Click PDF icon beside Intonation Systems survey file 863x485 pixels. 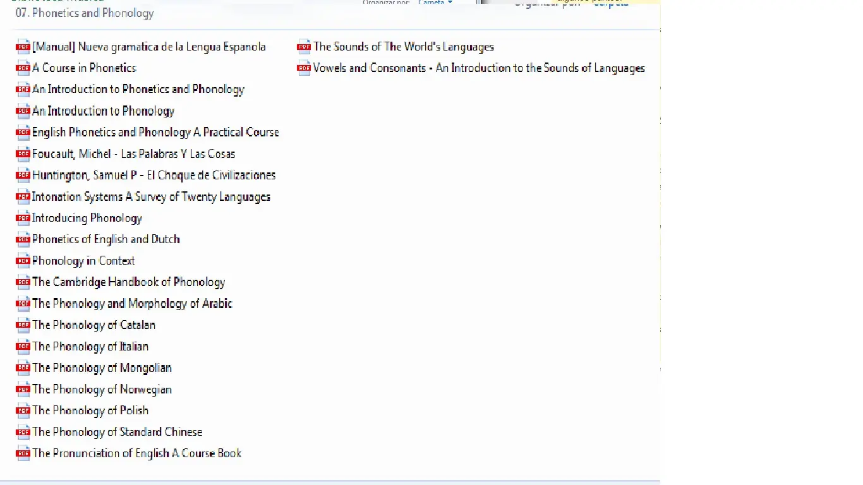[x=23, y=197]
